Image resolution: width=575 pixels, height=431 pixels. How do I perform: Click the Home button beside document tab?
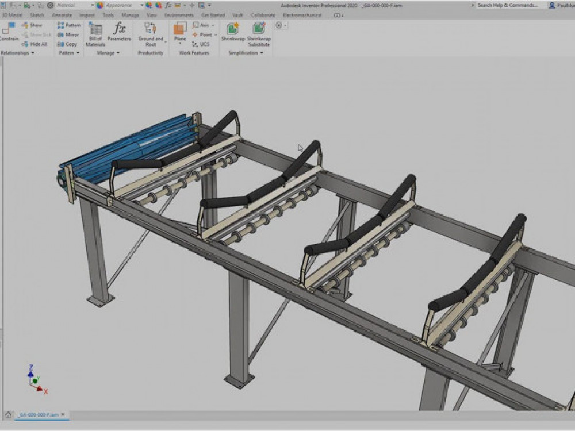tap(8, 414)
